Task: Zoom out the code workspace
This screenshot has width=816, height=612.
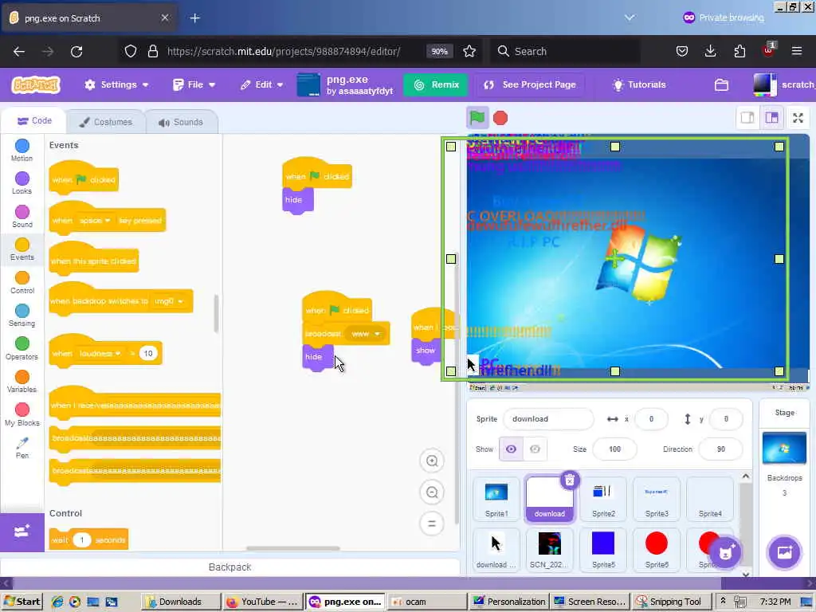Action: pyautogui.click(x=431, y=492)
